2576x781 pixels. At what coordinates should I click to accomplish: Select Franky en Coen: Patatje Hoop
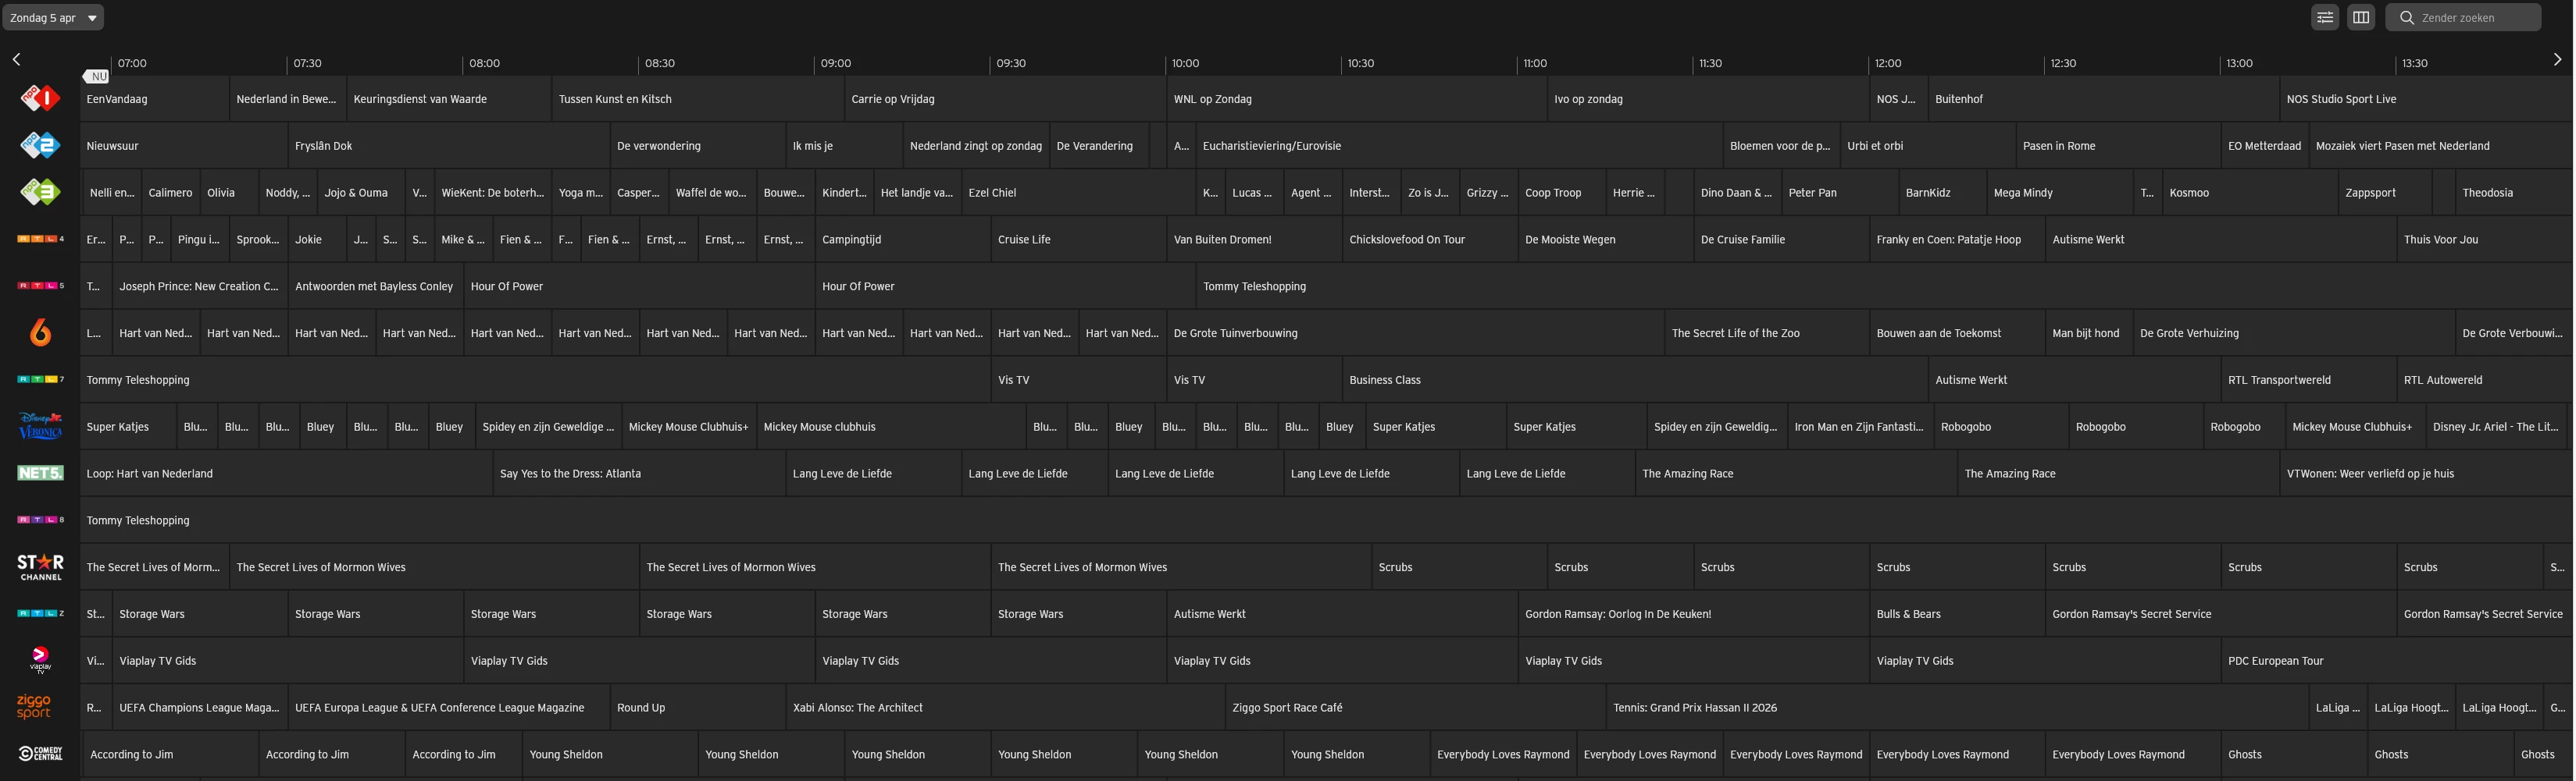click(1957, 240)
